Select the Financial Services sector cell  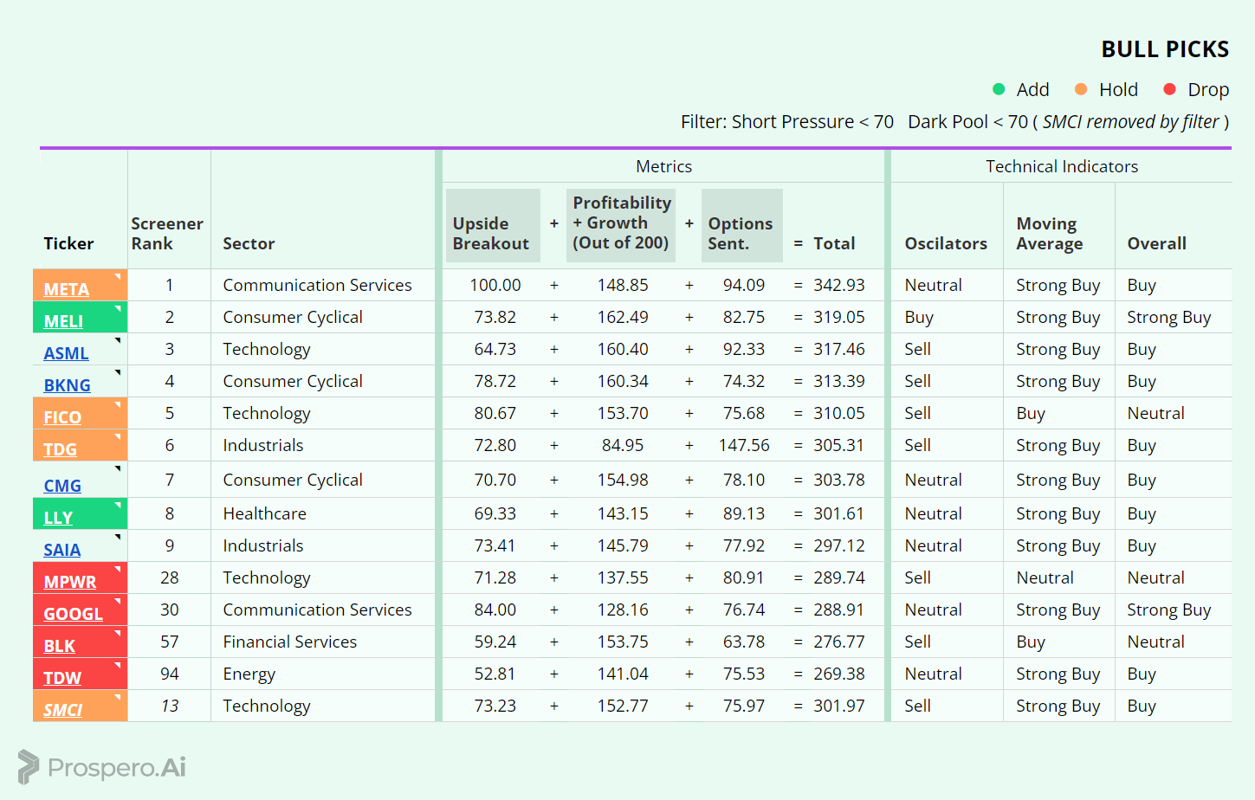pyautogui.click(x=289, y=642)
